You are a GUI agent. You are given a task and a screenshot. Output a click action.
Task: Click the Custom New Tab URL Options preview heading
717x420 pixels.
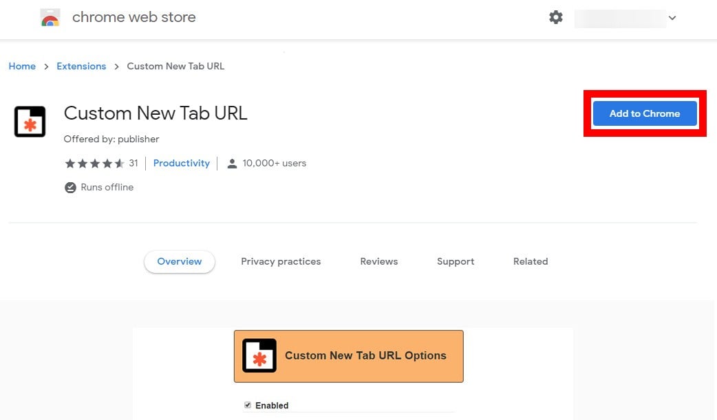[x=365, y=356]
